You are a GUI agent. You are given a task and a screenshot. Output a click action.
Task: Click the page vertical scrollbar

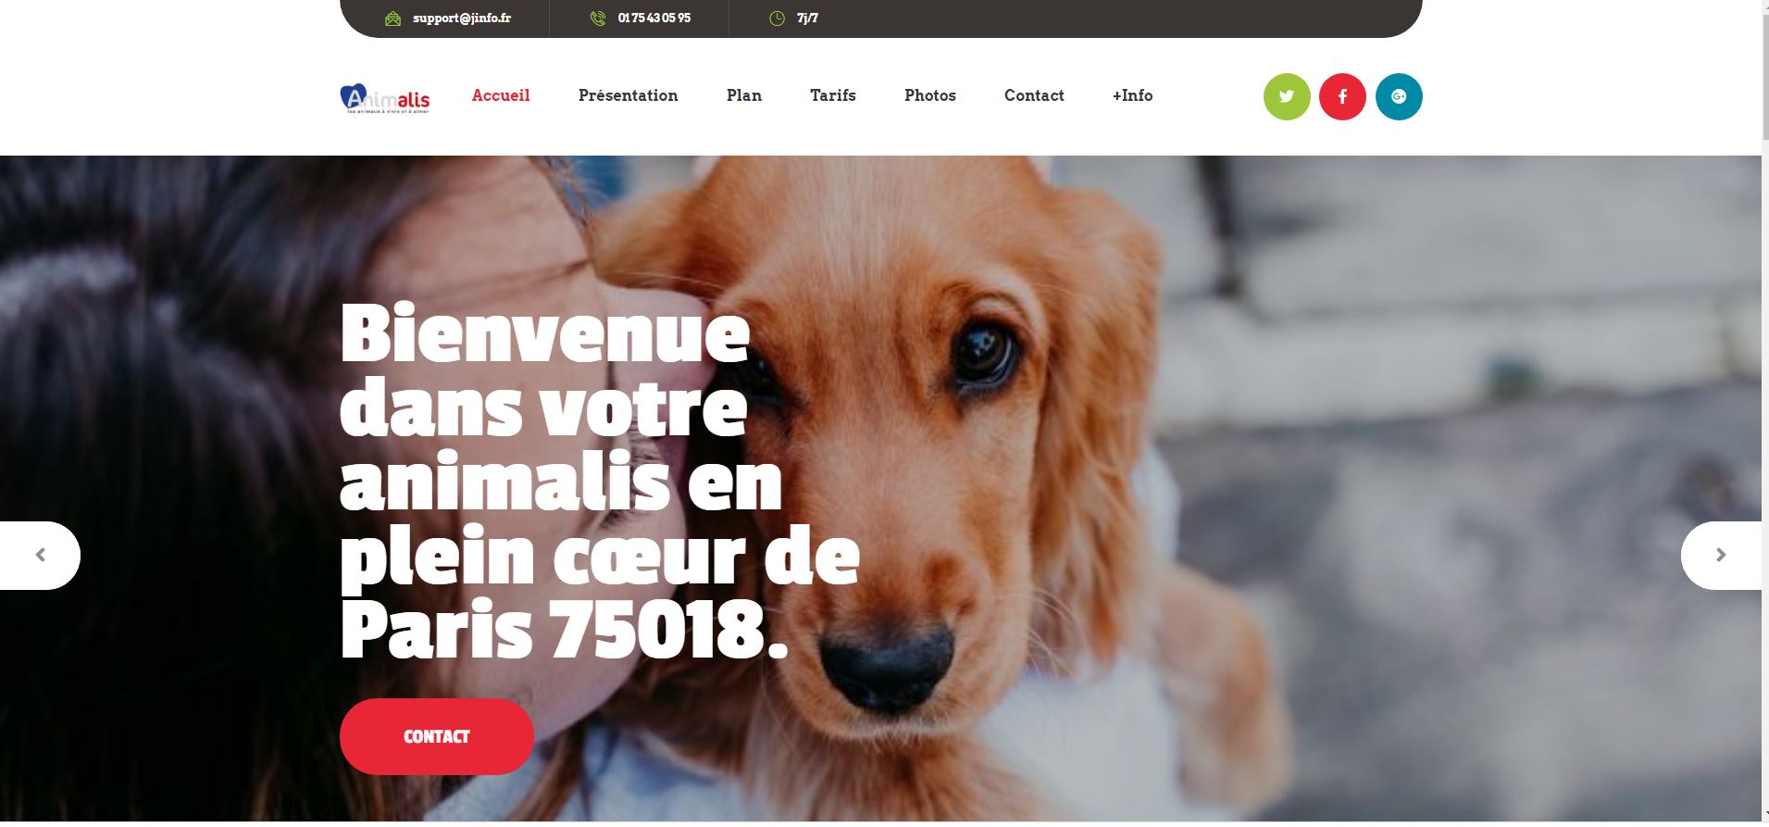point(1765,413)
